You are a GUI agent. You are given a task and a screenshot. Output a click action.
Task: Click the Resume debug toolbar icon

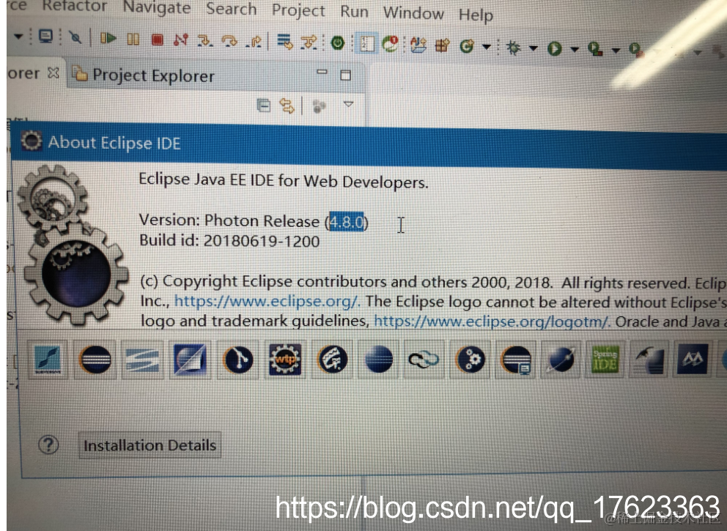click(108, 38)
